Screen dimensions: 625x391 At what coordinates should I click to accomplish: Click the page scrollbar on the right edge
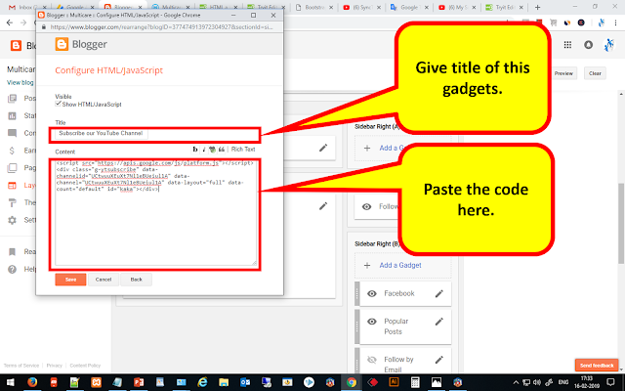pos(621,224)
